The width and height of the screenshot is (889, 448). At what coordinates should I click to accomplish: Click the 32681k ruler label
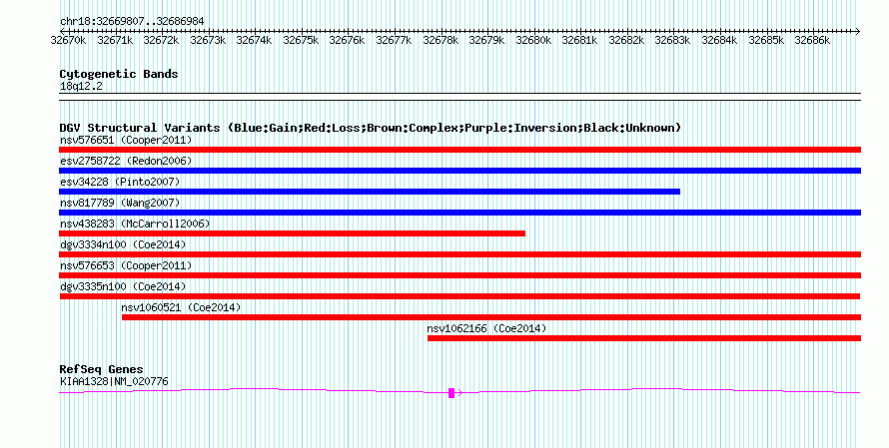[x=579, y=40]
